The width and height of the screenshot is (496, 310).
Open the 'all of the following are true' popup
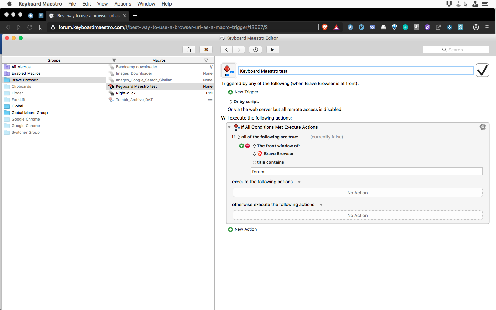(268, 137)
